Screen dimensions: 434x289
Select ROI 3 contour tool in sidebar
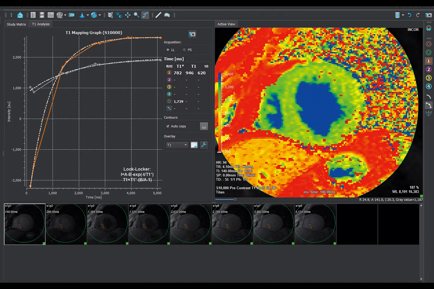click(x=429, y=78)
